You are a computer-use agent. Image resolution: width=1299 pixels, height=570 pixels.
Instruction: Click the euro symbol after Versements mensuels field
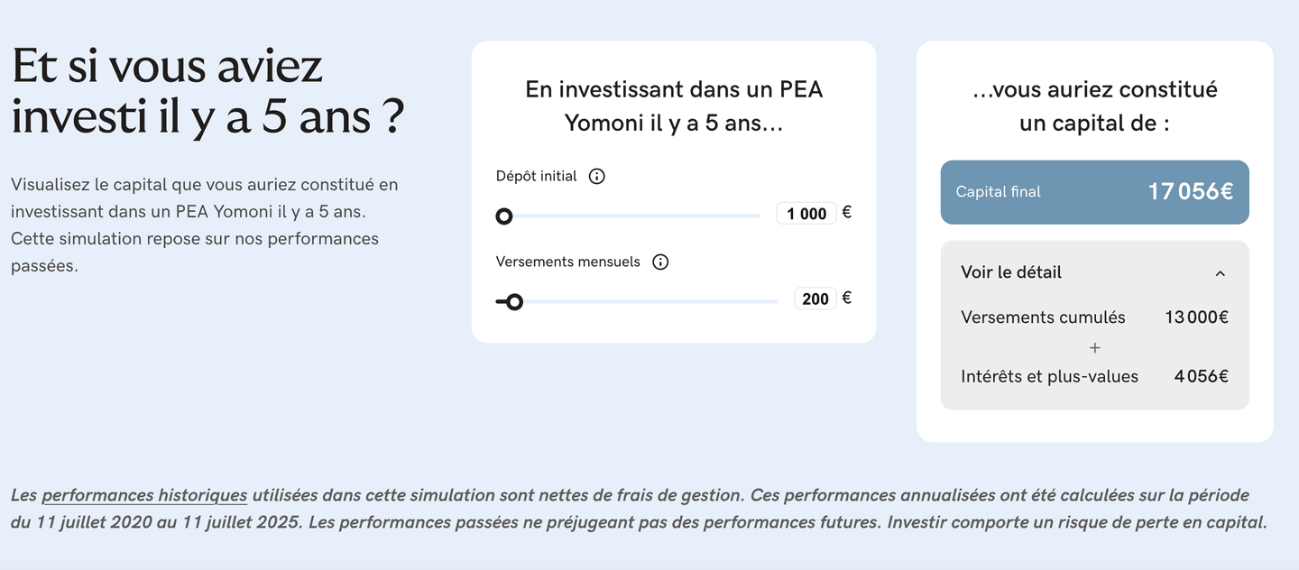coord(846,298)
